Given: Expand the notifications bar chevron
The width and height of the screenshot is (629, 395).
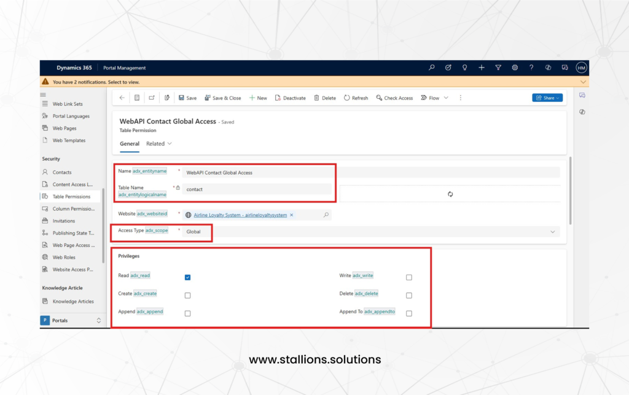Looking at the screenshot, I should [583, 82].
